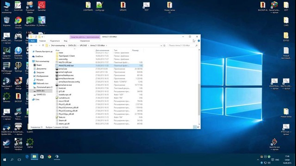Select the BACKUP AL folder on desktop
The height and width of the screenshot is (166, 296).
pyautogui.click(x=263, y=6)
